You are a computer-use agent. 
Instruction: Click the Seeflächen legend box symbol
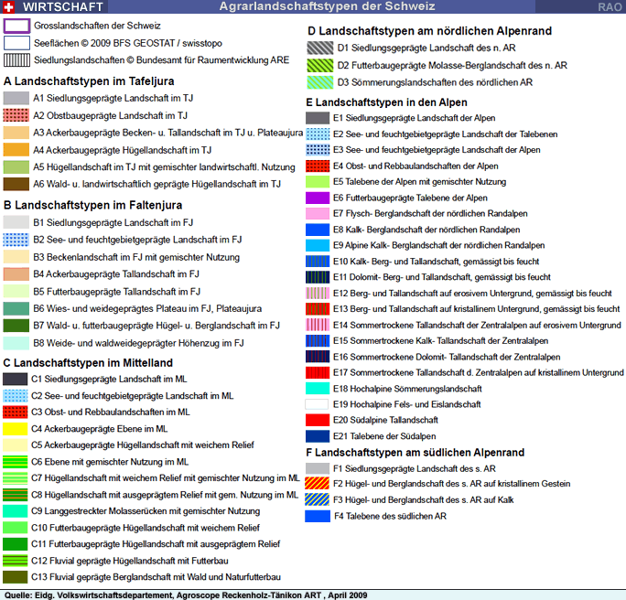pyautogui.click(x=16, y=43)
